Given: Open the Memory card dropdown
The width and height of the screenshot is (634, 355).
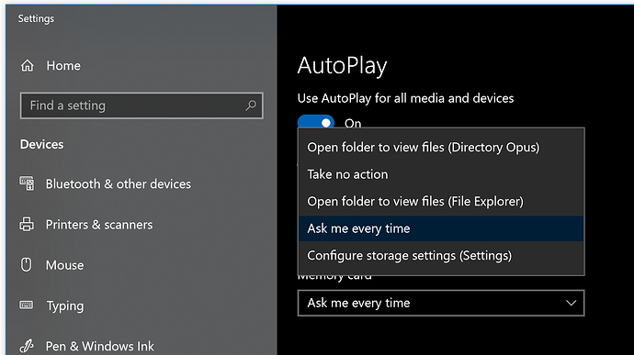Looking at the screenshot, I should coord(441,303).
